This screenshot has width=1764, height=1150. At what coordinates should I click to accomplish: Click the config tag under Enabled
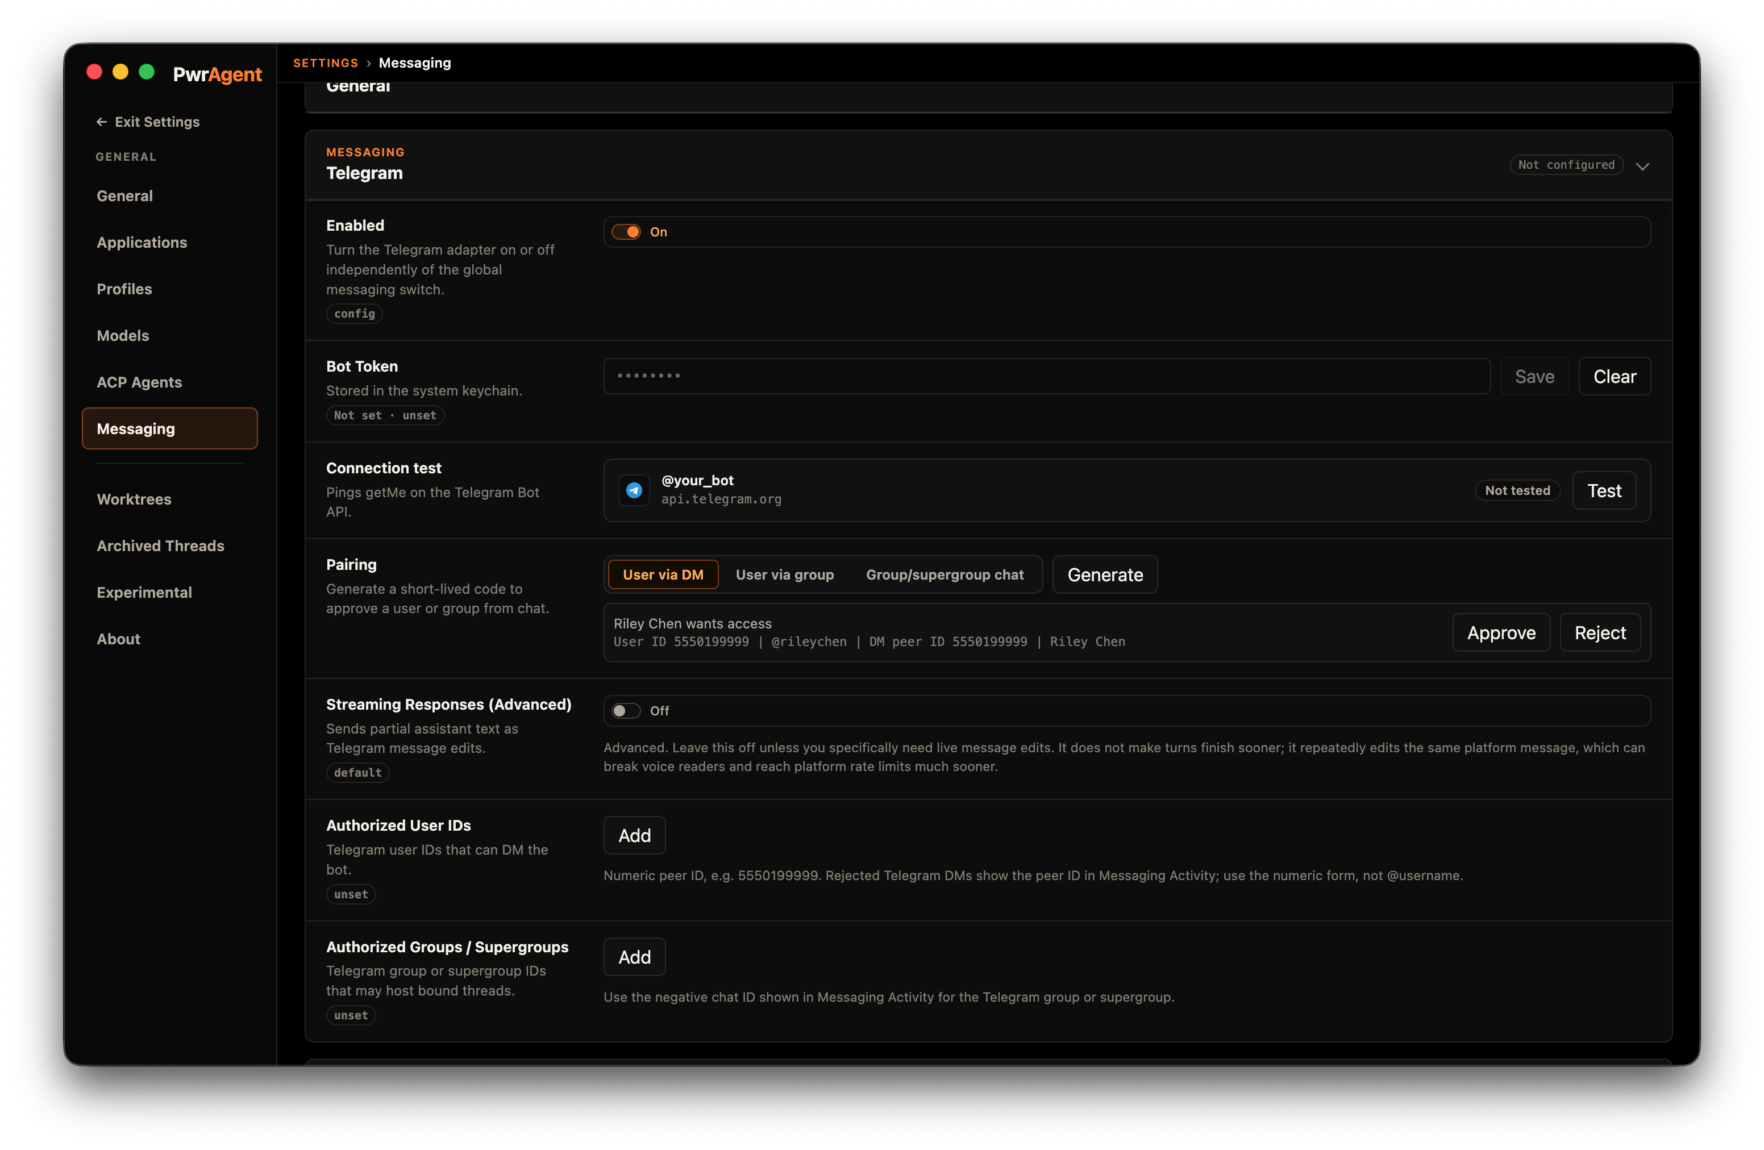tap(354, 314)
